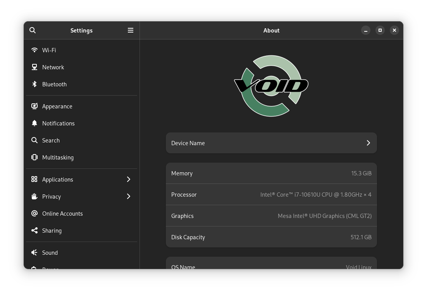Click the Disk Capacity row label
The width and height of the screenshot is (427, 295).
[188, 237]
